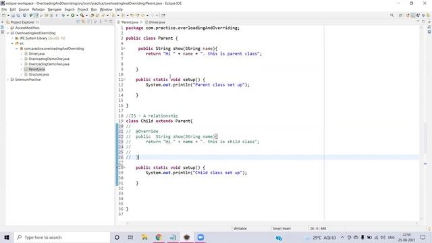
Task: Collapse the setup method fold on line 11
Action: (124, 80)
